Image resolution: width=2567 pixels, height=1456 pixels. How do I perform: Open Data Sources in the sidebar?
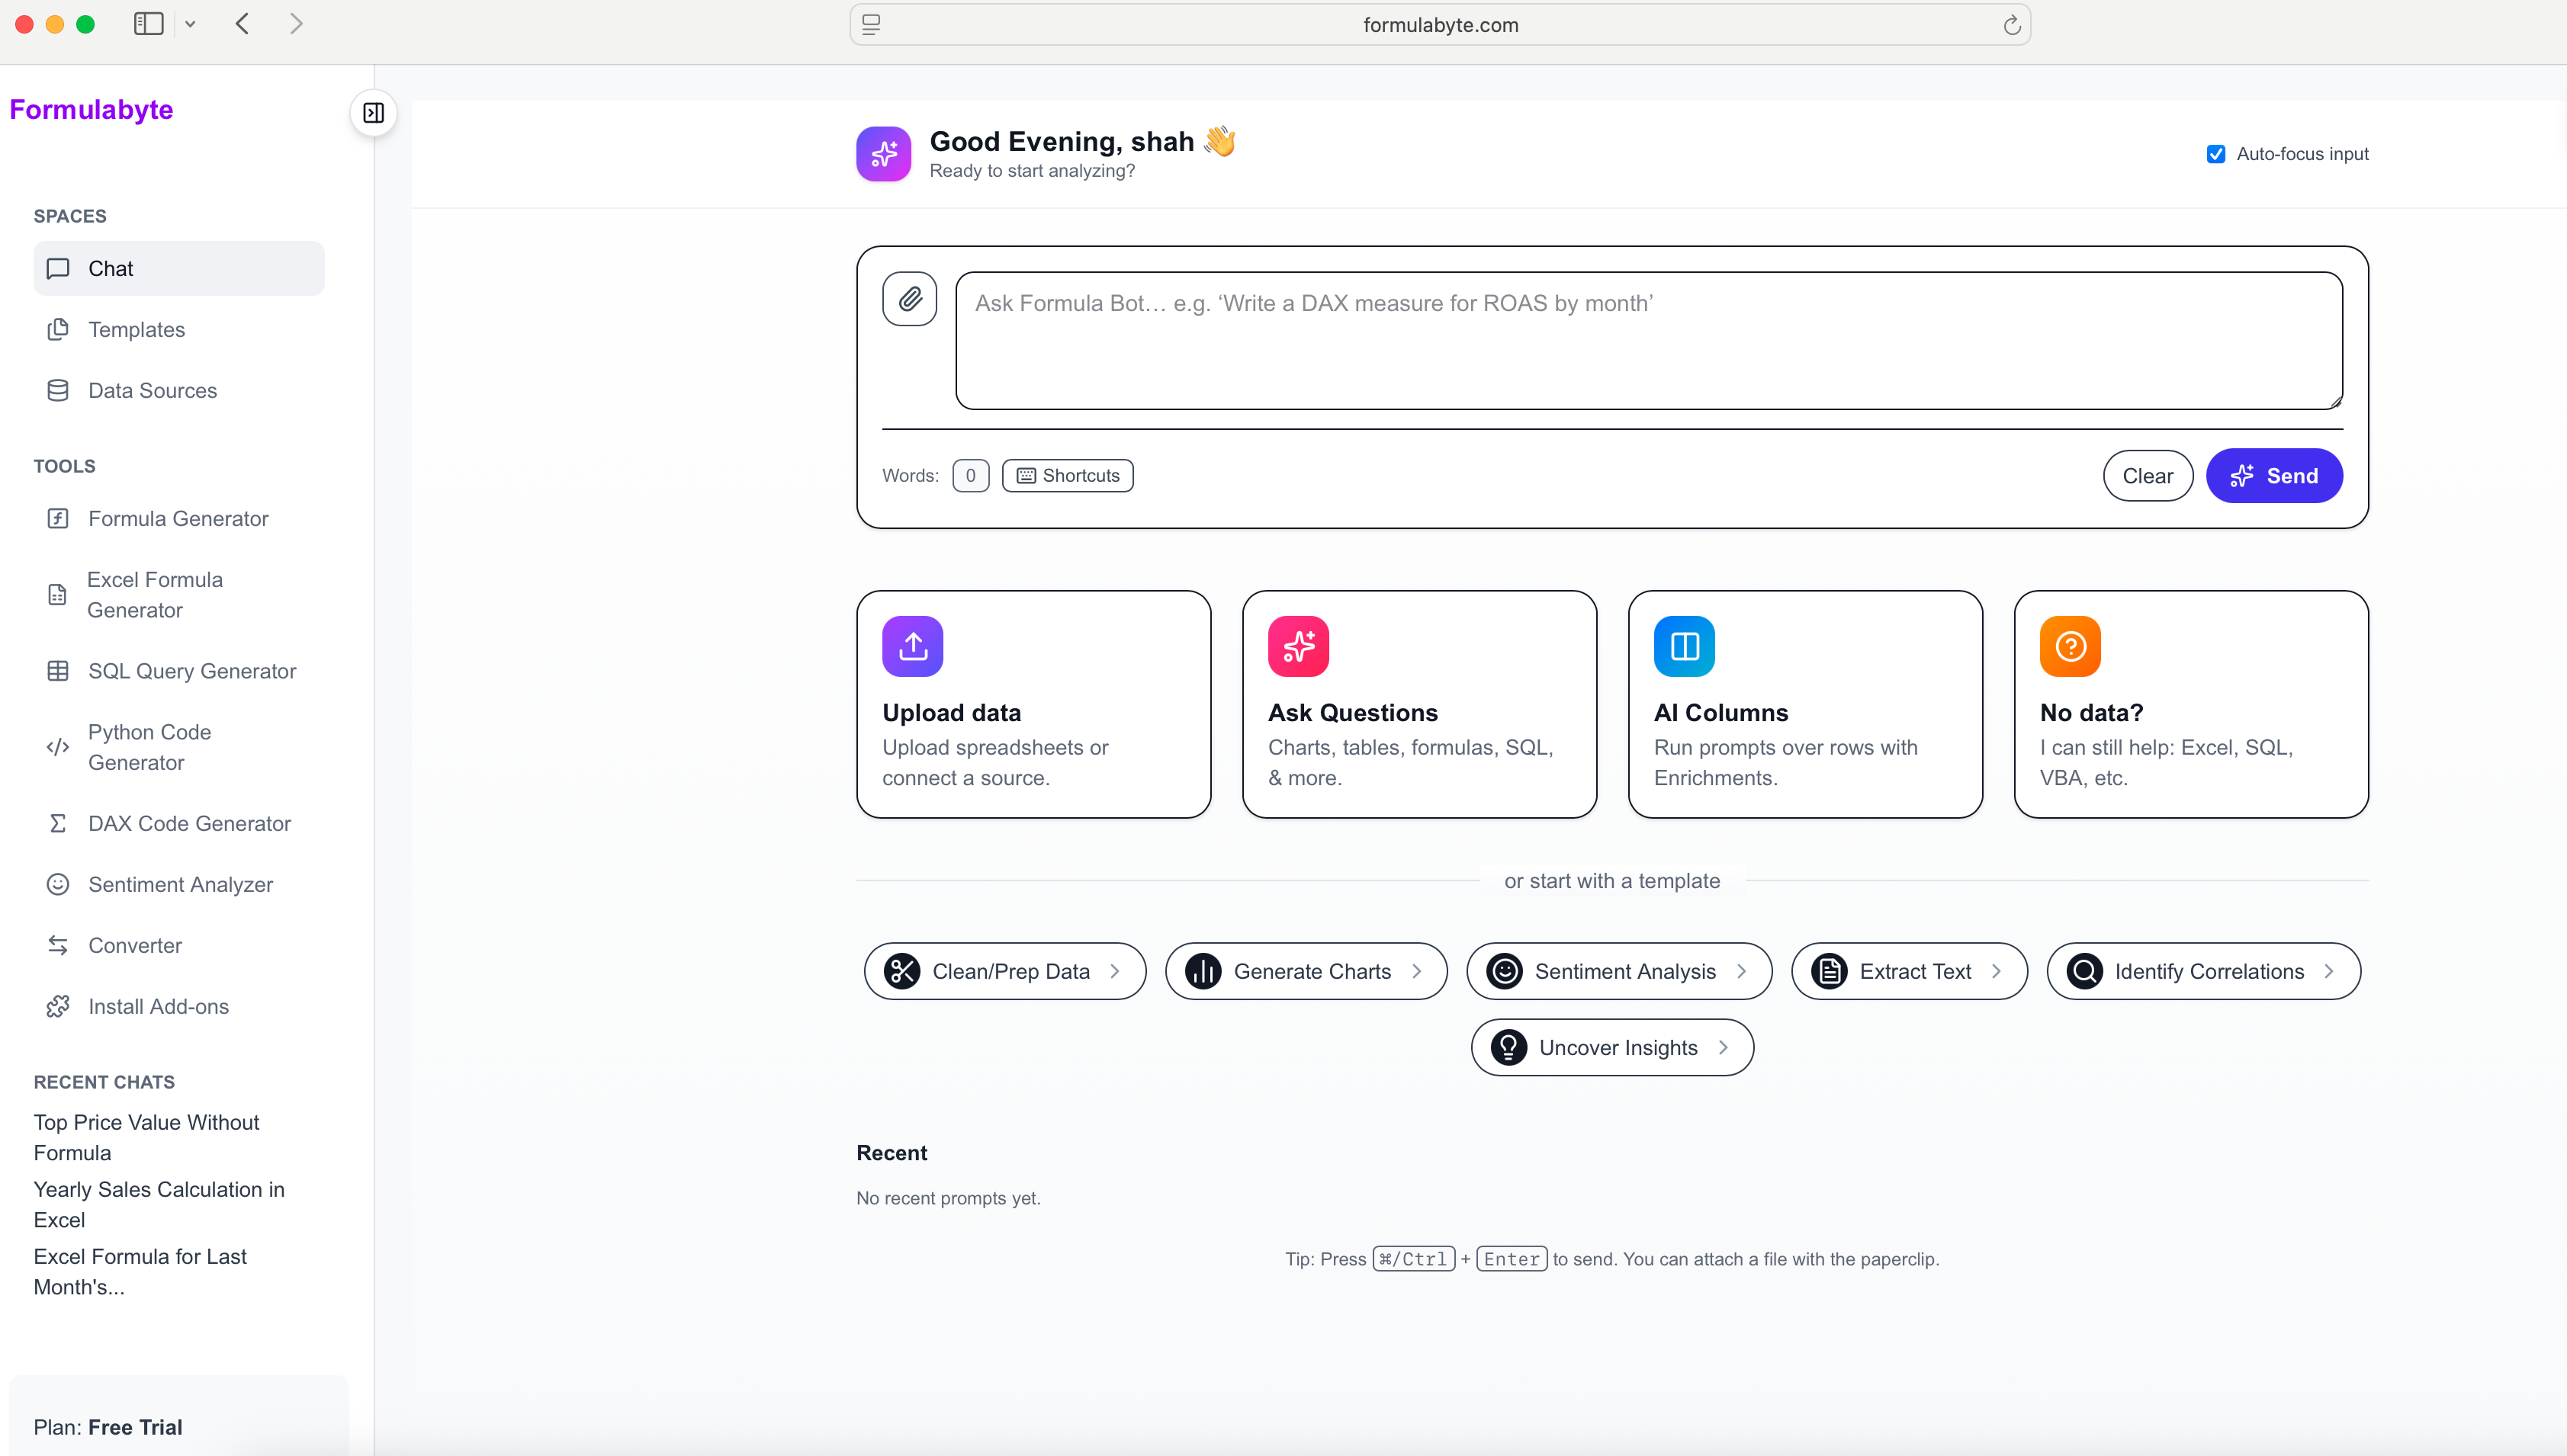(152, 390)
